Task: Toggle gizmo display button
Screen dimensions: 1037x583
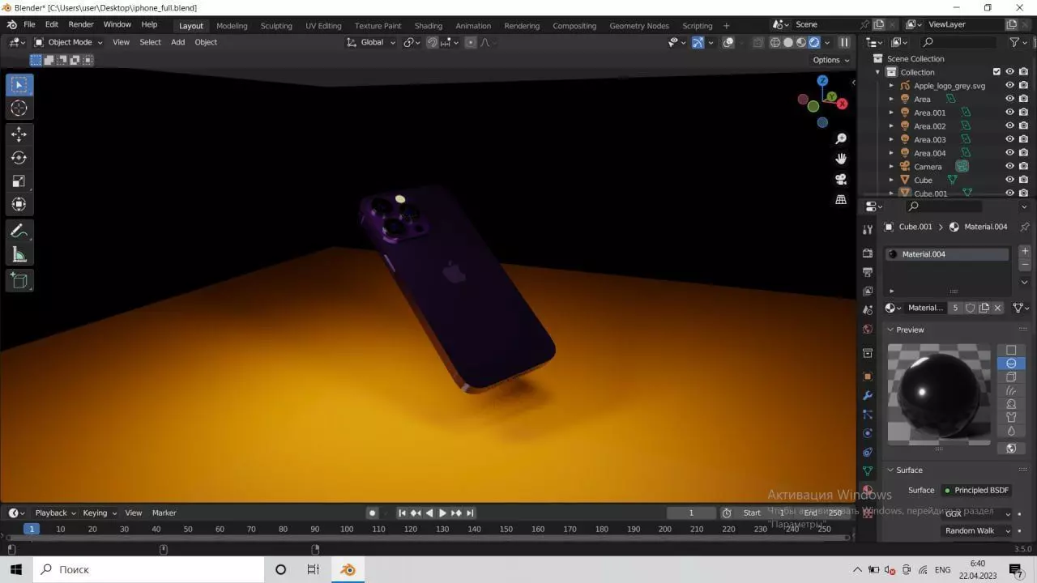Action: pyautogui.click(x=698, y=42)
